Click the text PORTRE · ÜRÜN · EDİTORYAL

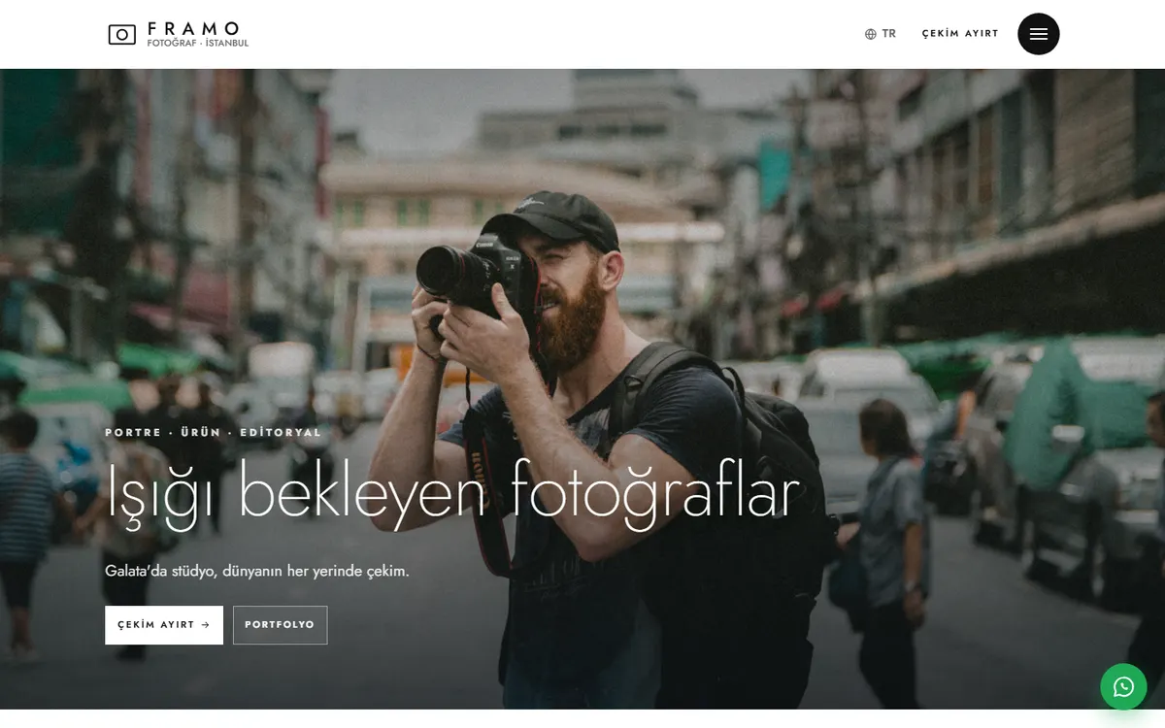click(213, 433)
